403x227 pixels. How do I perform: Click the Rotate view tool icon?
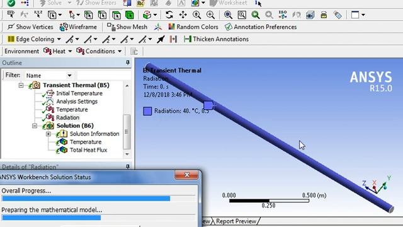tap(169, 15)
